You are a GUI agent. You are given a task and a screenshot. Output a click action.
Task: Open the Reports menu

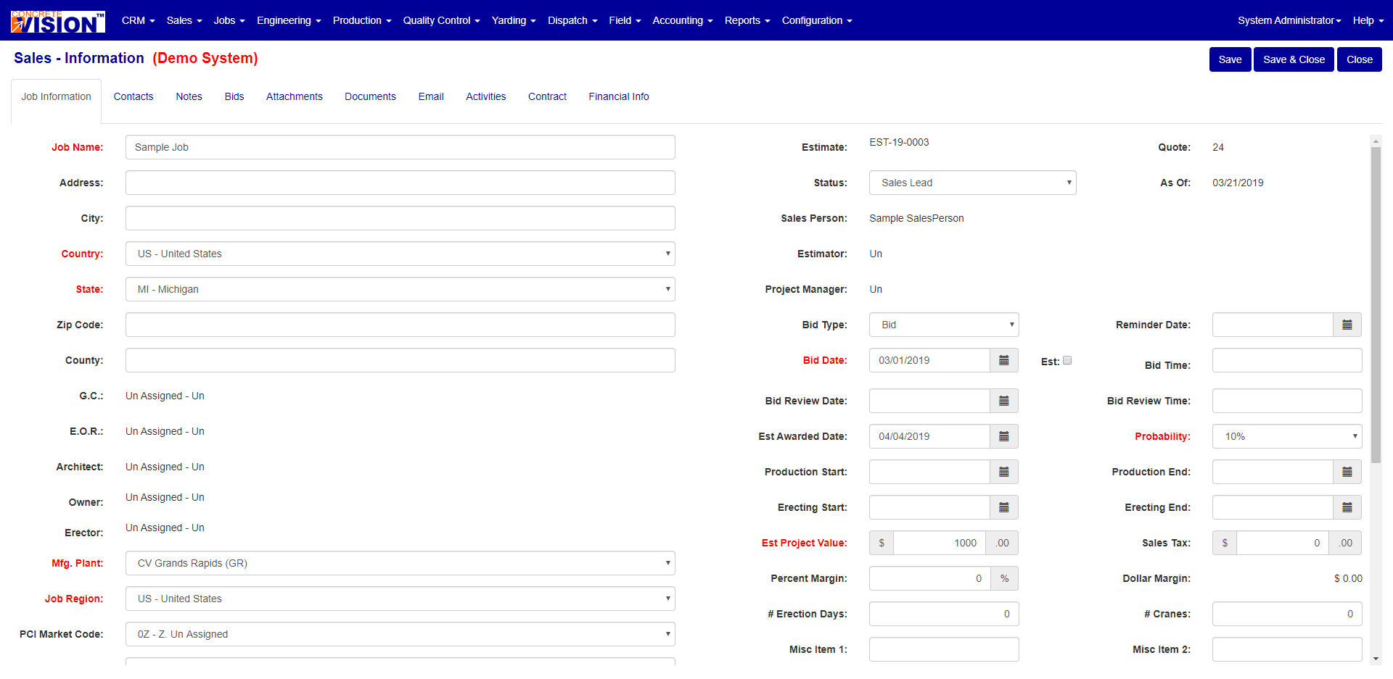click(x=747, y=20)
